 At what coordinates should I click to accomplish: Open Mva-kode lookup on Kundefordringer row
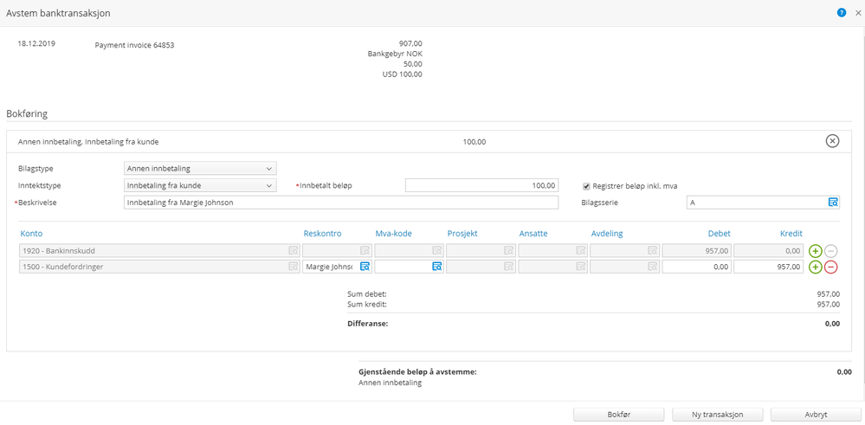pos(437,267)
